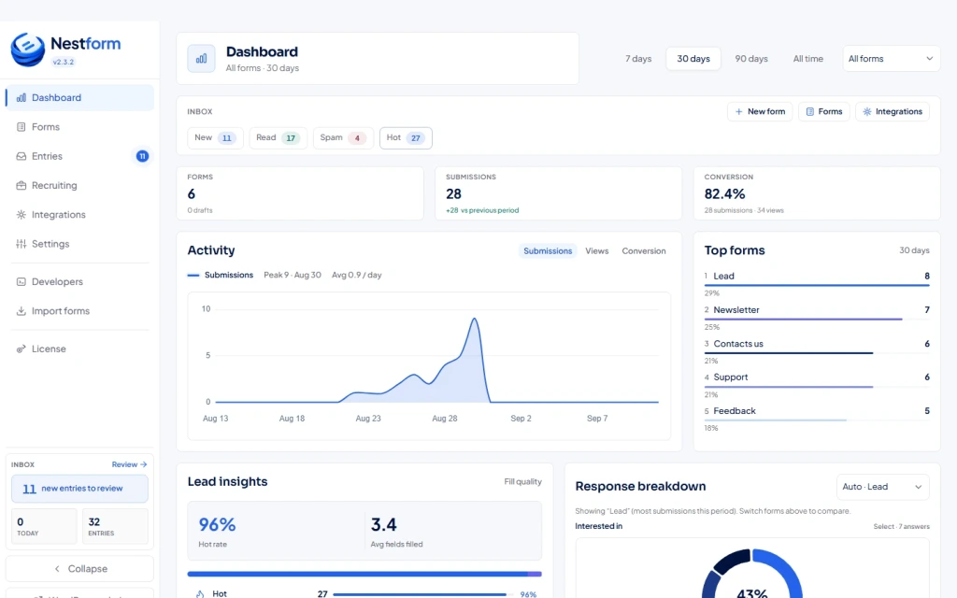
Task: Open the All forms dropdown
Action: 891,59
